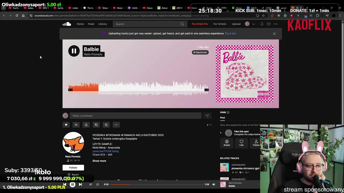Expand description with Show more

[x=99, y=161]
